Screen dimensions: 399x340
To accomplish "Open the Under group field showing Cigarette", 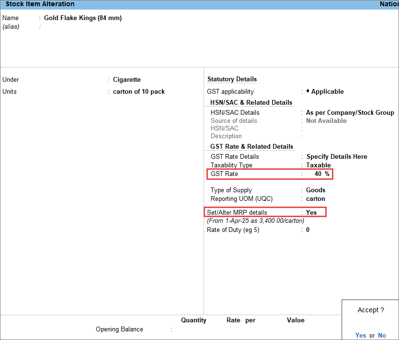I will coord(127,80).
